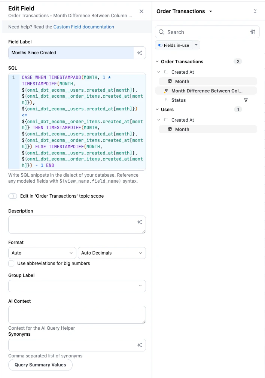This screenshot has height=378, width=265.
Task: Click line number 1 in SQL editor gutter
Action: pyautogui.click(x=13, y=77)
